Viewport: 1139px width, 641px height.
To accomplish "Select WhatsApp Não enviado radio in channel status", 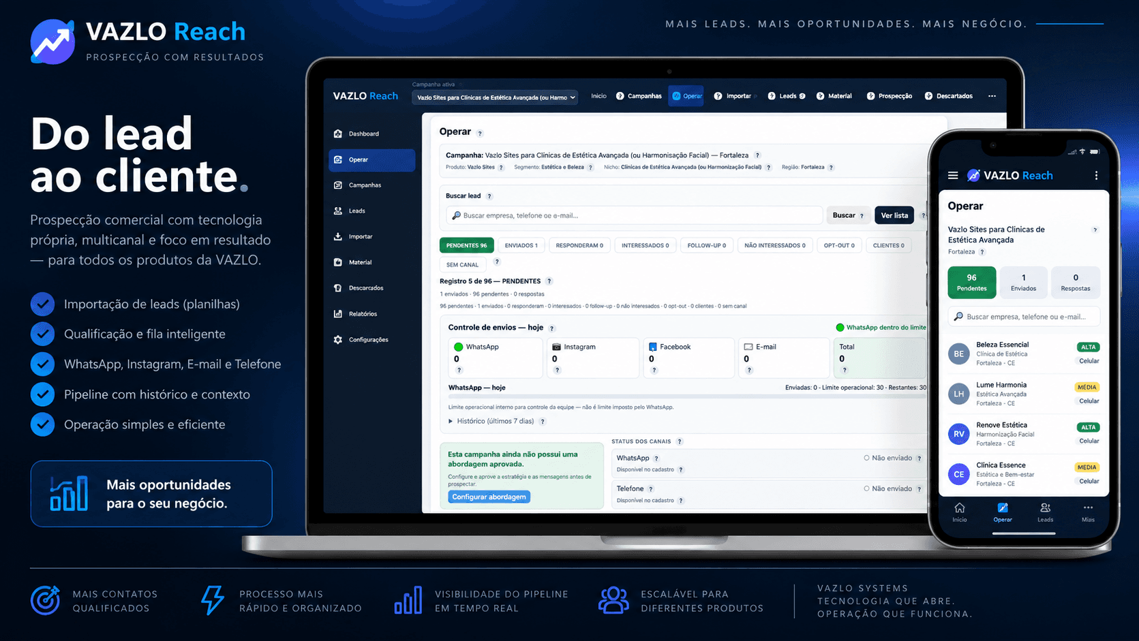I will (x=866, y=458).
